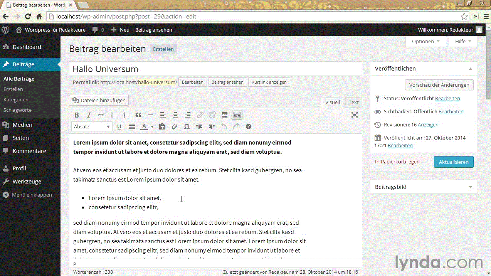Switch to the Visuell editor tab
Screen dimensions: 491x276
(x=333, y=102)
